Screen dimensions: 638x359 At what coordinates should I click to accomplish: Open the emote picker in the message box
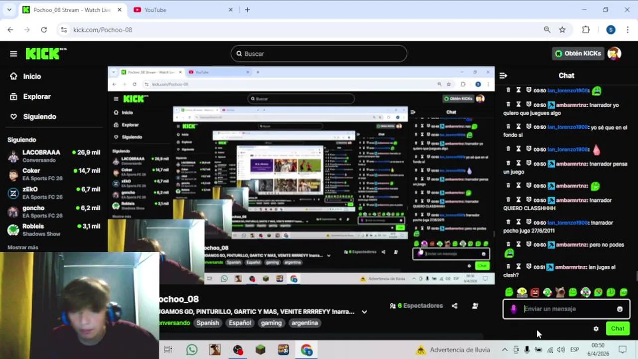coord(620,309)
